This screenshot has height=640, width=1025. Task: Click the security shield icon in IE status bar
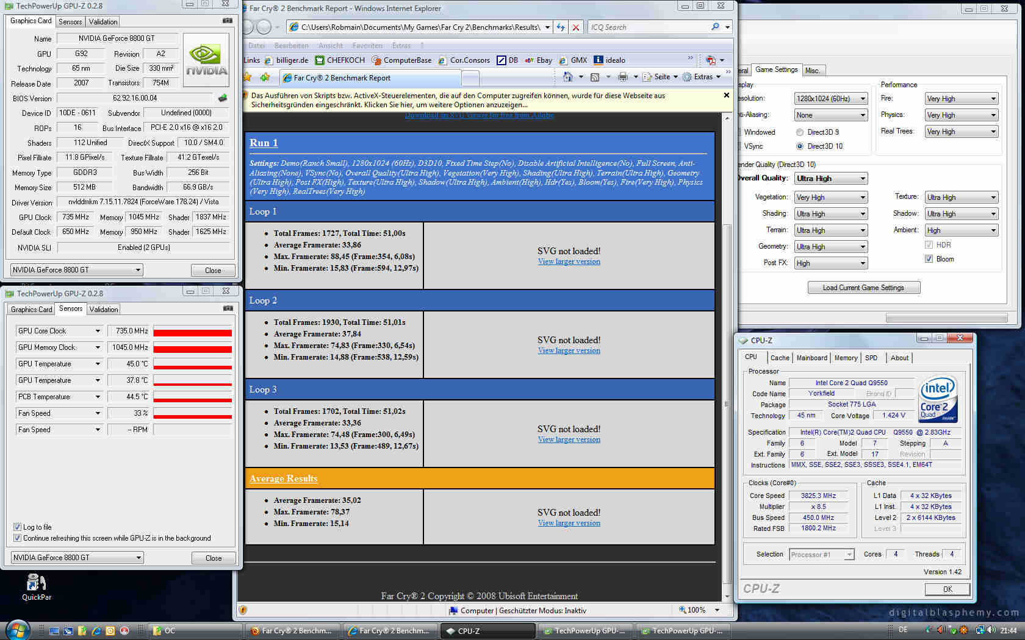coord(243,610)
